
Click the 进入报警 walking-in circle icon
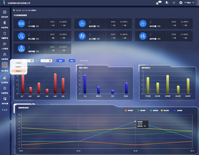click(x=82, y=36)
